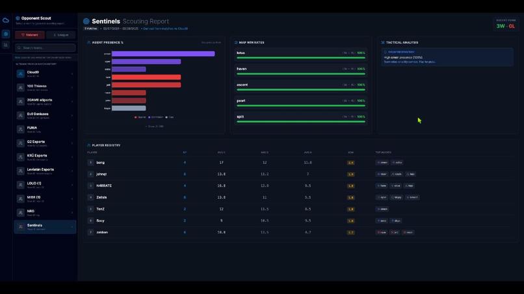
Task: Click the MIBR team avatar
Action: (20, 199)
